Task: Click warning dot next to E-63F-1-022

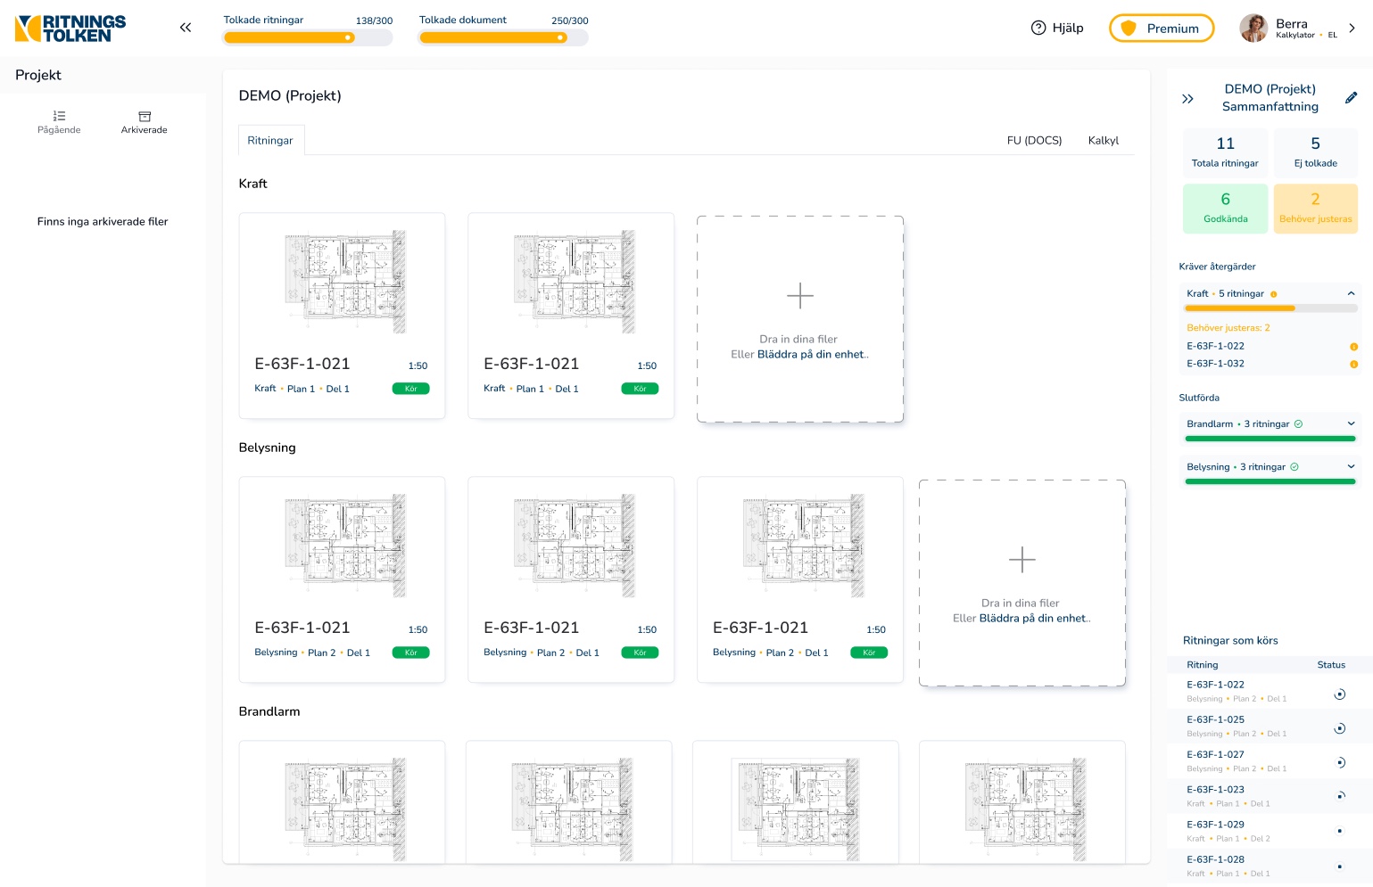Action: [x=1353, y=347]
